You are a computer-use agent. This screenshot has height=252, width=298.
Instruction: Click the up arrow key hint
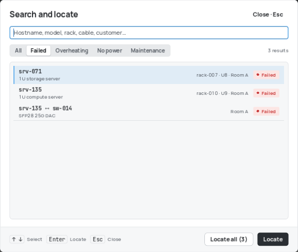pyautogui.click(x=13, y=239)
